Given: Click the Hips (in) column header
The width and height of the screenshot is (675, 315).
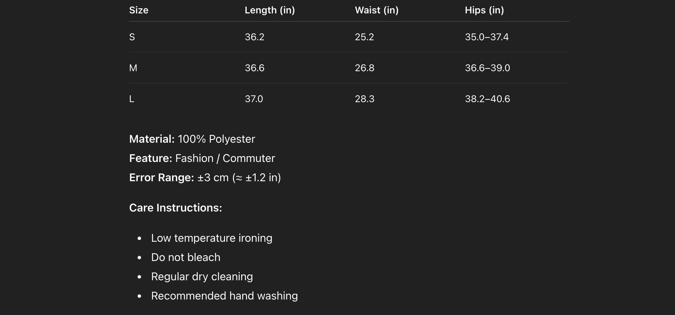Looking at the screenshot, I should pyautogui.click(x=484, y=10).
